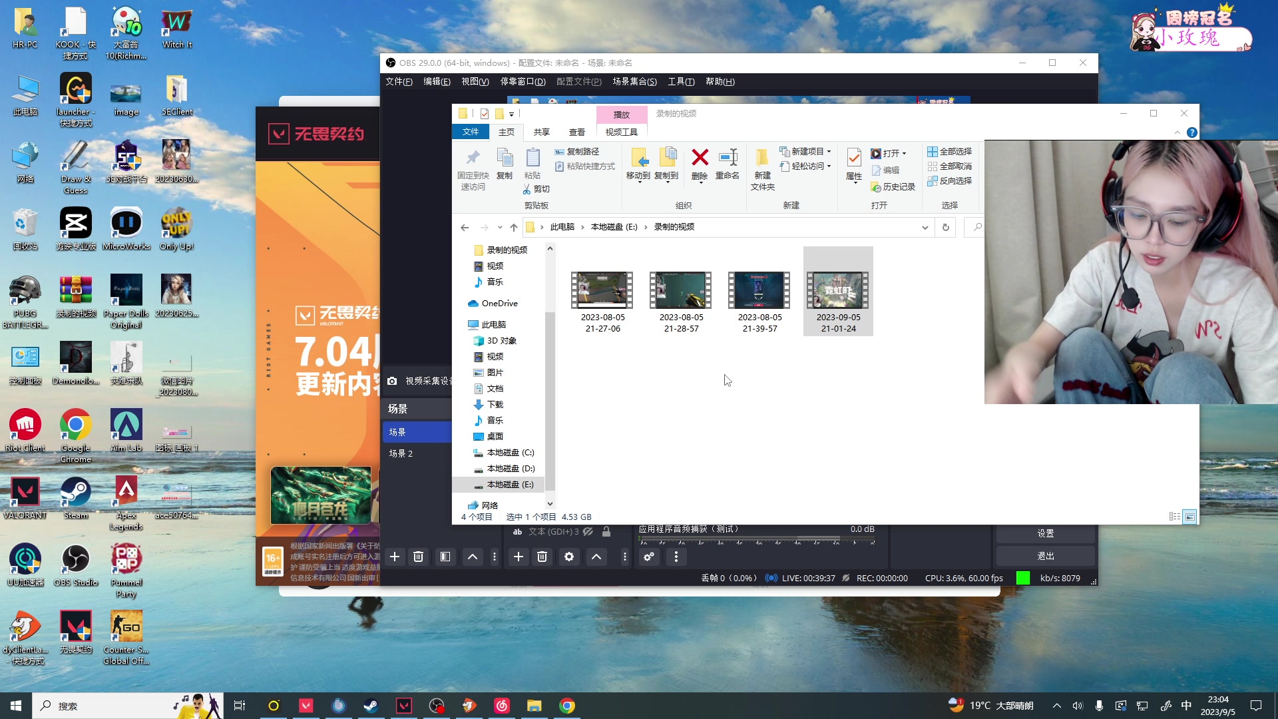The height and width of the screenshot is (719, 1278).
Task: Switch Explorer to large thumbnails view
Action: pyautogui.click(x=1189, y=517)
